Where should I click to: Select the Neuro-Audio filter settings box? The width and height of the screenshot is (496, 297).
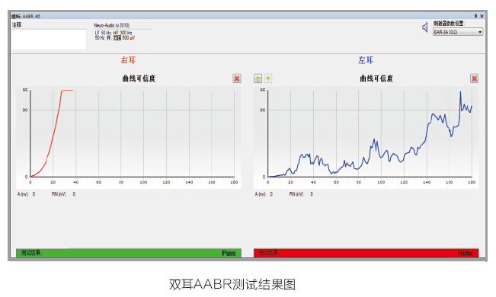pyautogui.click(x=123, y=39)
